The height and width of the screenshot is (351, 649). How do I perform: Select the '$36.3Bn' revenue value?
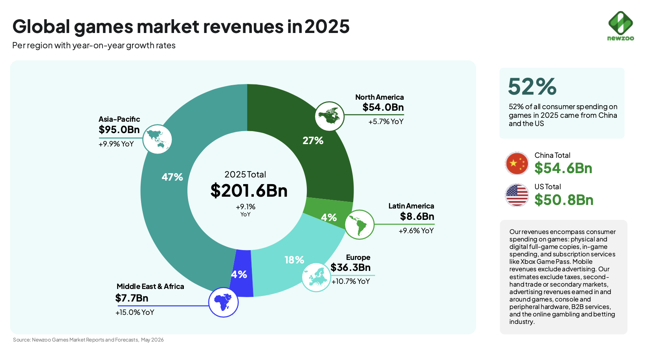[x=350, y=267]
